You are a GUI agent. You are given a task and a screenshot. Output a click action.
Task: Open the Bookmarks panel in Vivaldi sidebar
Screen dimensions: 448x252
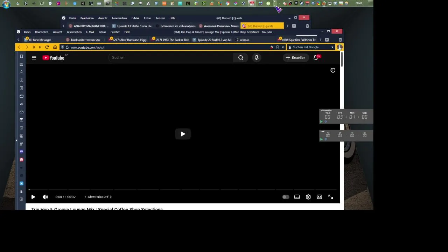click(x=21, y=56)
